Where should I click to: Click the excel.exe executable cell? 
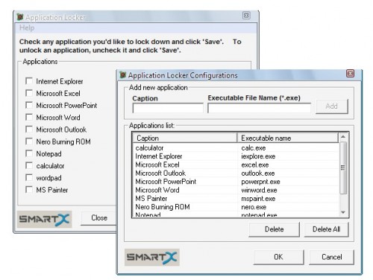pos(255,165)
